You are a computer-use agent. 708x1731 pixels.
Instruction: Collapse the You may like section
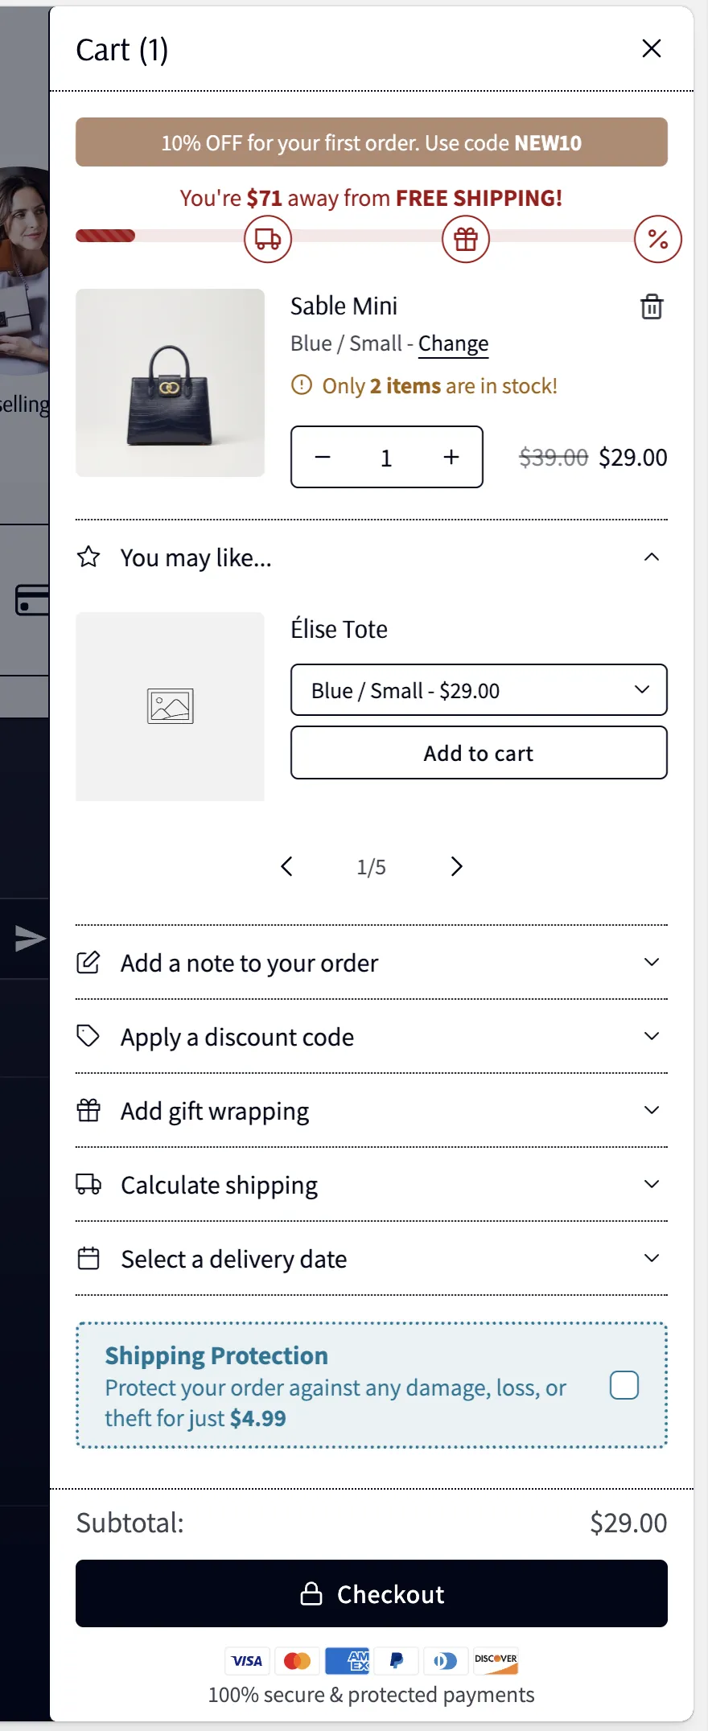coord(651,557)
